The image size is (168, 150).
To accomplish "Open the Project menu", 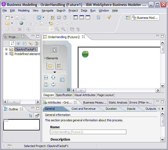I will coord(73,10).
